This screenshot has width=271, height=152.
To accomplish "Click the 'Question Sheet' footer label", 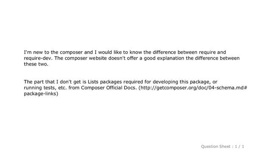I will coord(216,147).
